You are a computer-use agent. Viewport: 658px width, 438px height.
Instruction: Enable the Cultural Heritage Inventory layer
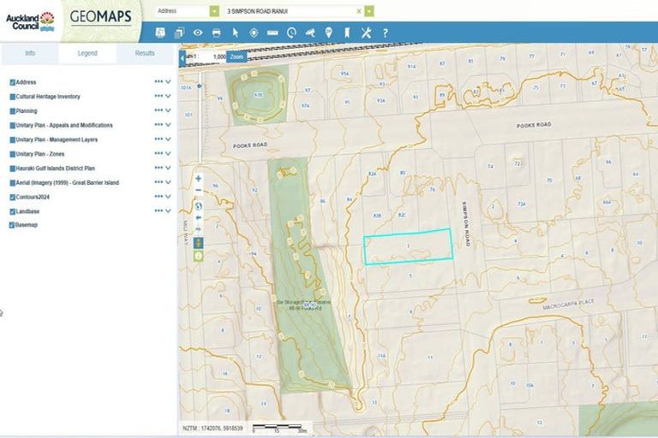(12, 97)
